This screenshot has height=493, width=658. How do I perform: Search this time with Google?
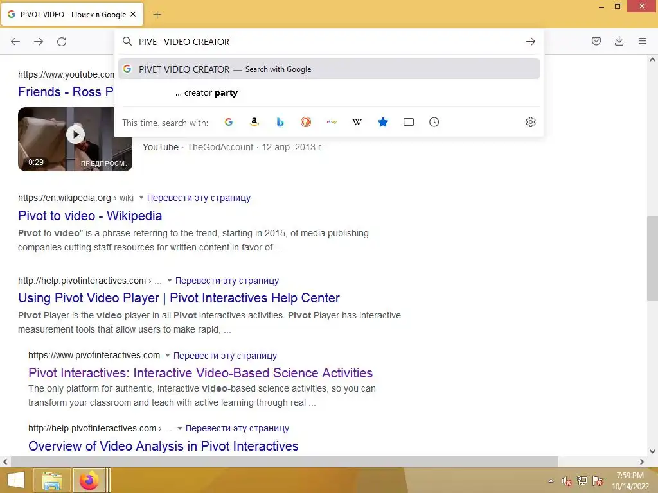click(x=229, y=122)
